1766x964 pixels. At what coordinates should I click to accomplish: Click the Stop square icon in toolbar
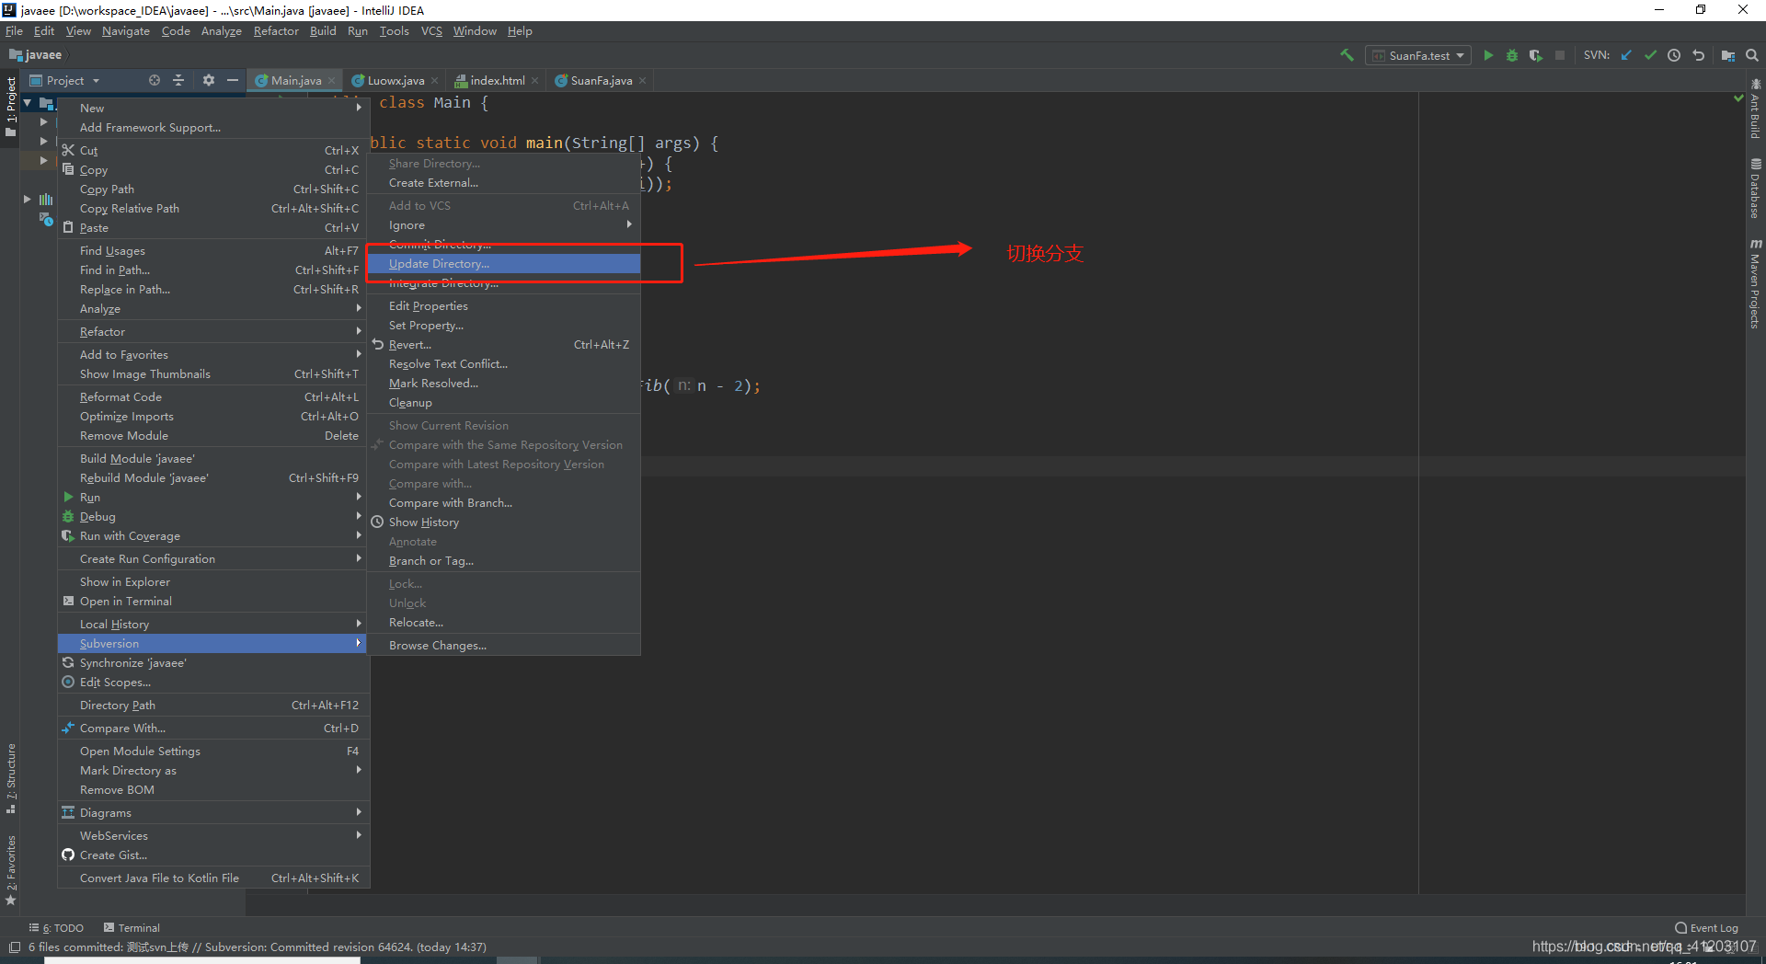coord(1560,55)
